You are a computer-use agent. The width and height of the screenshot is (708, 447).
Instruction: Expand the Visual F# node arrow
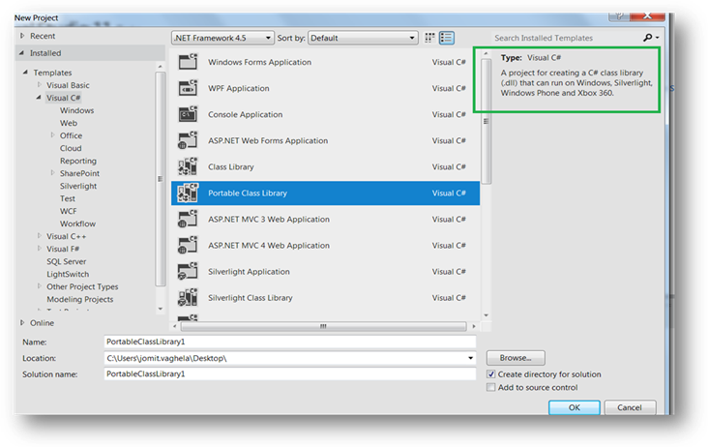40,249
